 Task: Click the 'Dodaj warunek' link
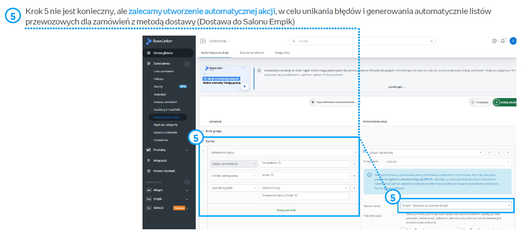point(286,210)
